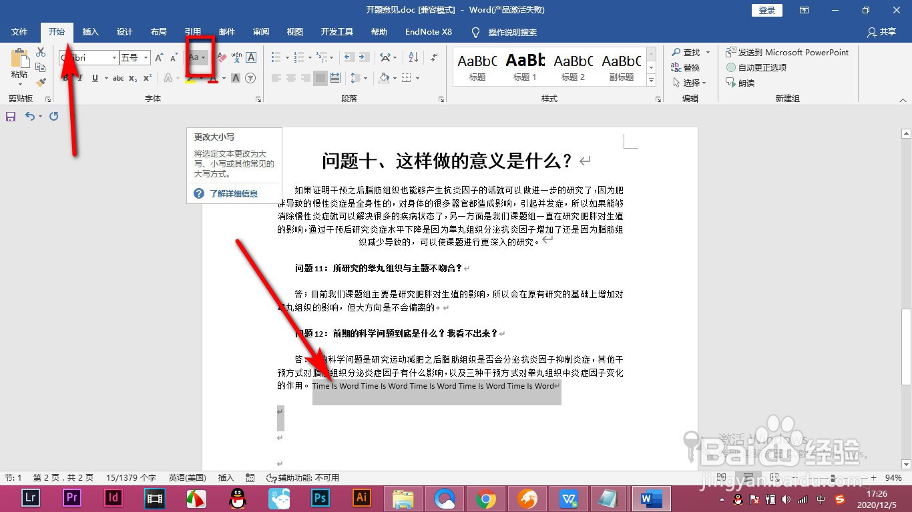Toggle underline formatting
The height and width of the screenshot is (512, 912).
[x=95, y=78]
